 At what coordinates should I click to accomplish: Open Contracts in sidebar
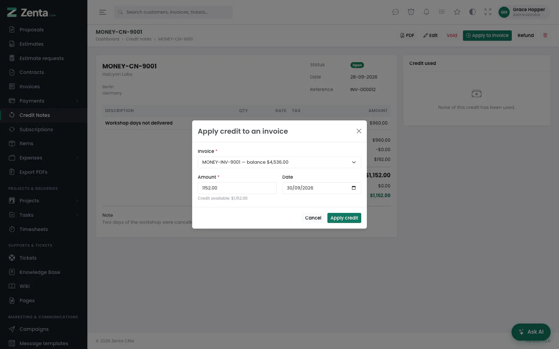(x=44, y=72)
